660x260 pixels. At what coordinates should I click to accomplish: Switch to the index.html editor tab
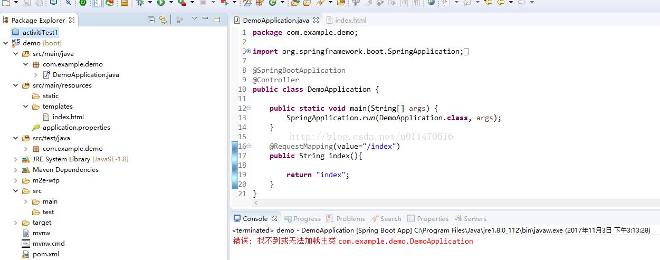[x=346, y=20]
